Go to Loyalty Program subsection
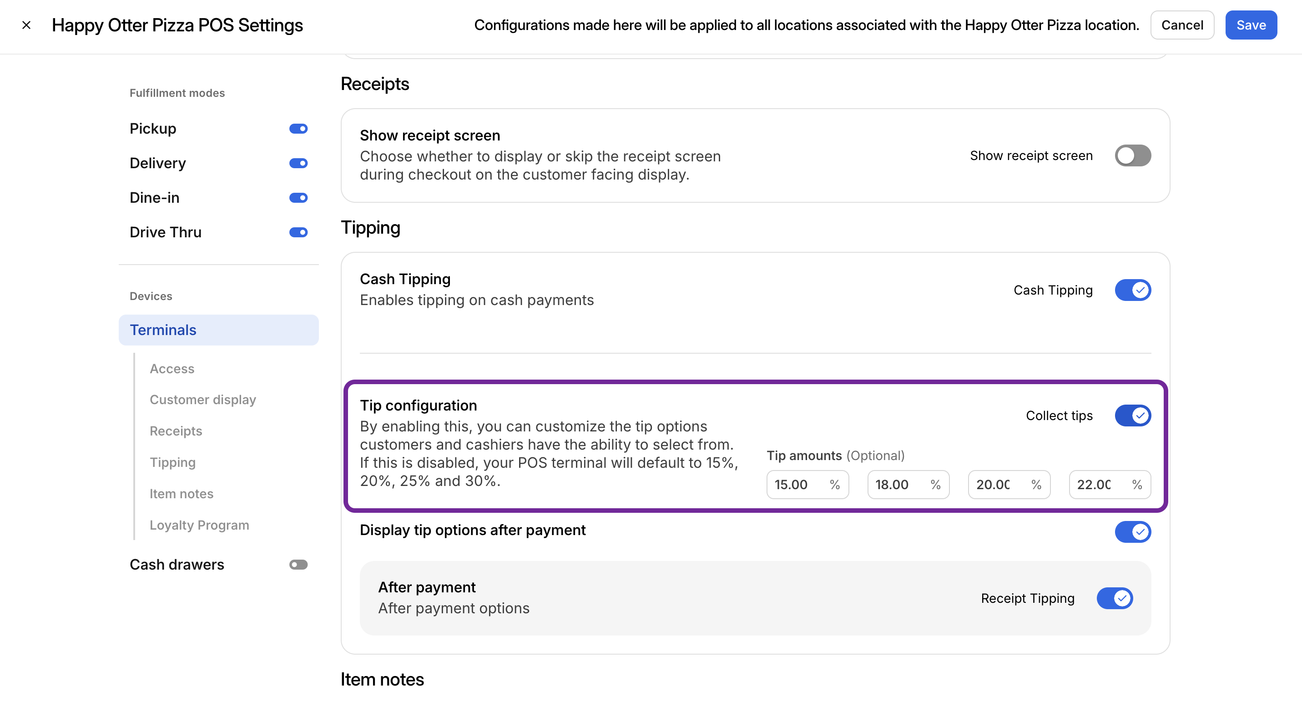Screen dimensions: 1302x701 [199, 525]
